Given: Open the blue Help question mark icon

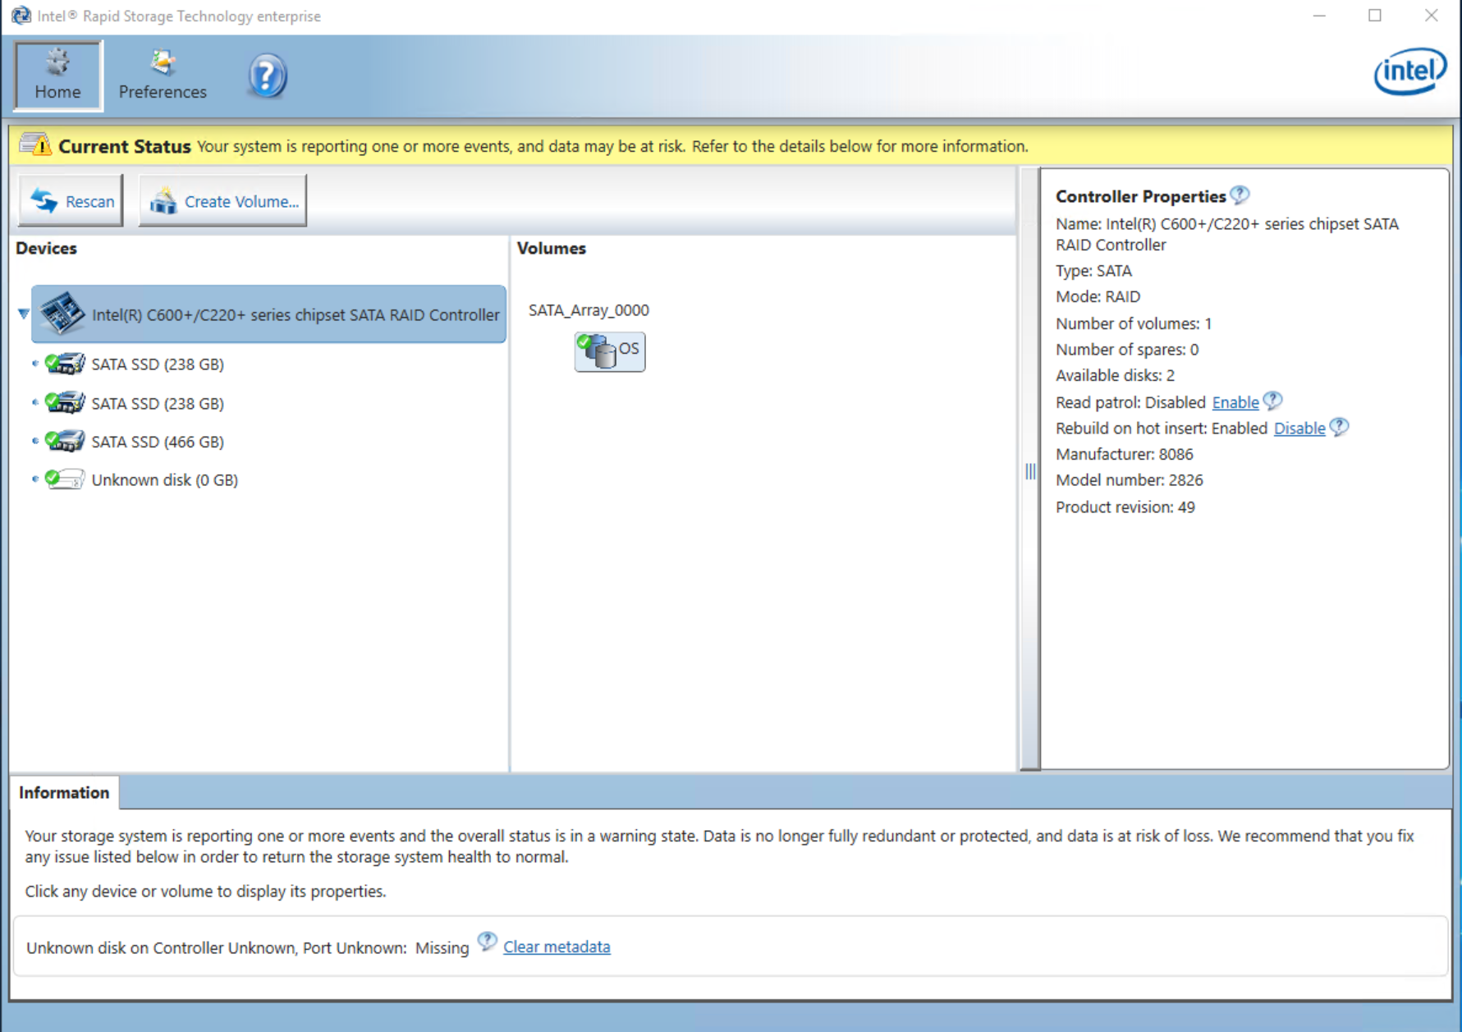Looking at the screenshot, I should click(x=267, y=76).
